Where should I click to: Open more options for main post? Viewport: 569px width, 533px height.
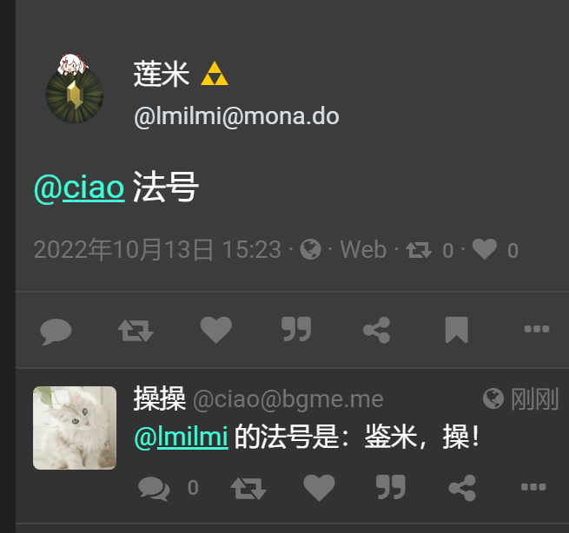tap(537, 329)
